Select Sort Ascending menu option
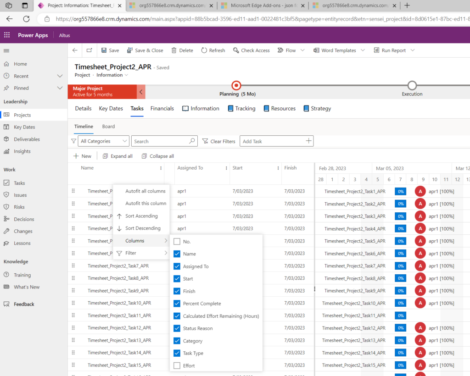The image size is (470, 376). [x=141, y=216]
